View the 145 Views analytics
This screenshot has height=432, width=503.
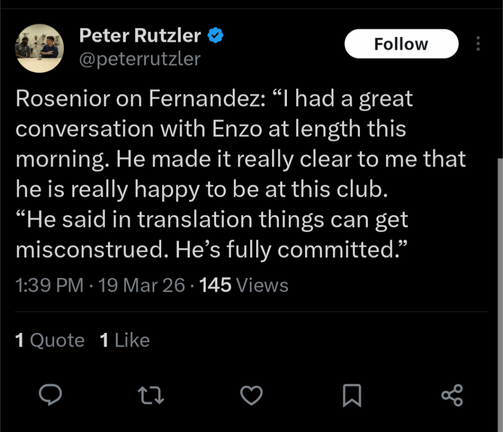(244, 285)
